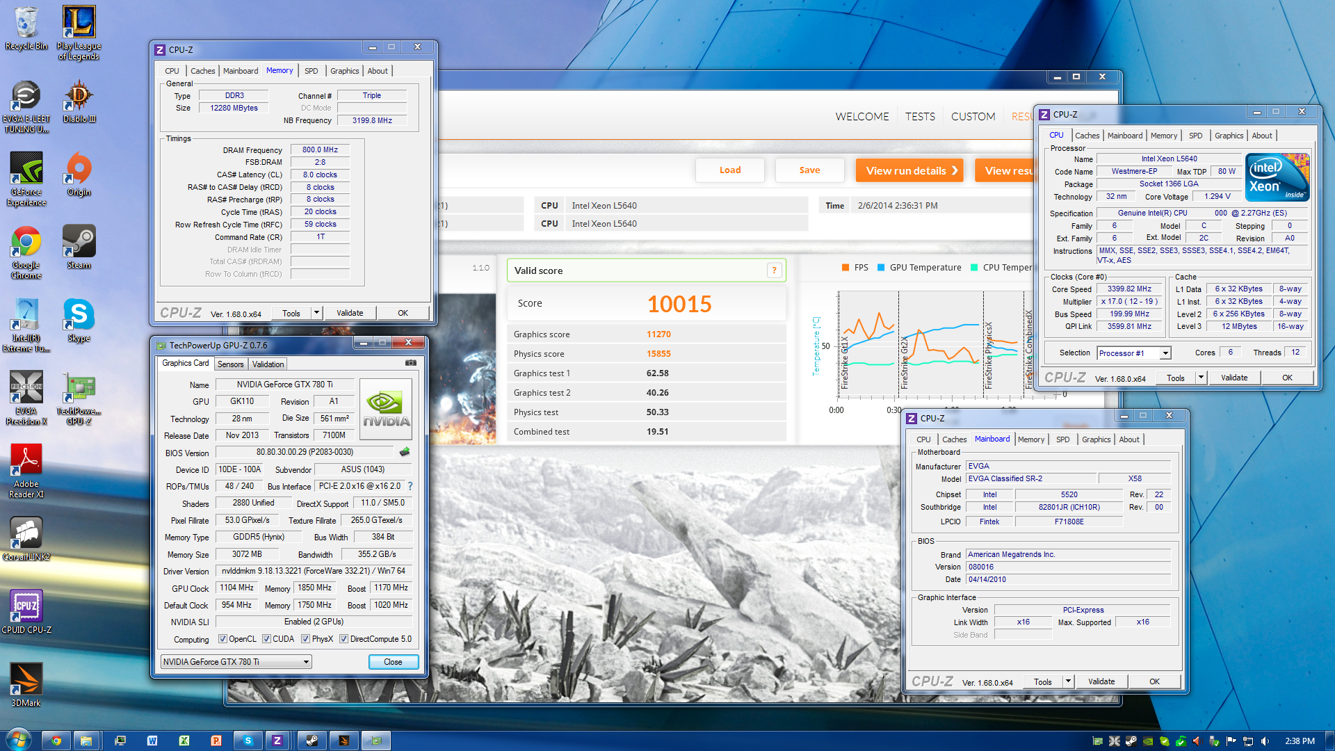Click Load button in 3DMark

[x=729, y=170]
